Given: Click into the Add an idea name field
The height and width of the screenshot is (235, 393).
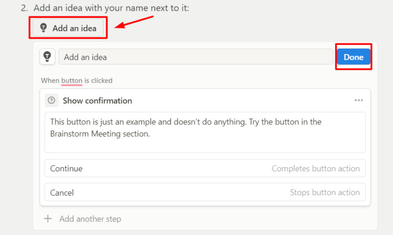Looking at the screenshot, I should (x=194, y=57).
